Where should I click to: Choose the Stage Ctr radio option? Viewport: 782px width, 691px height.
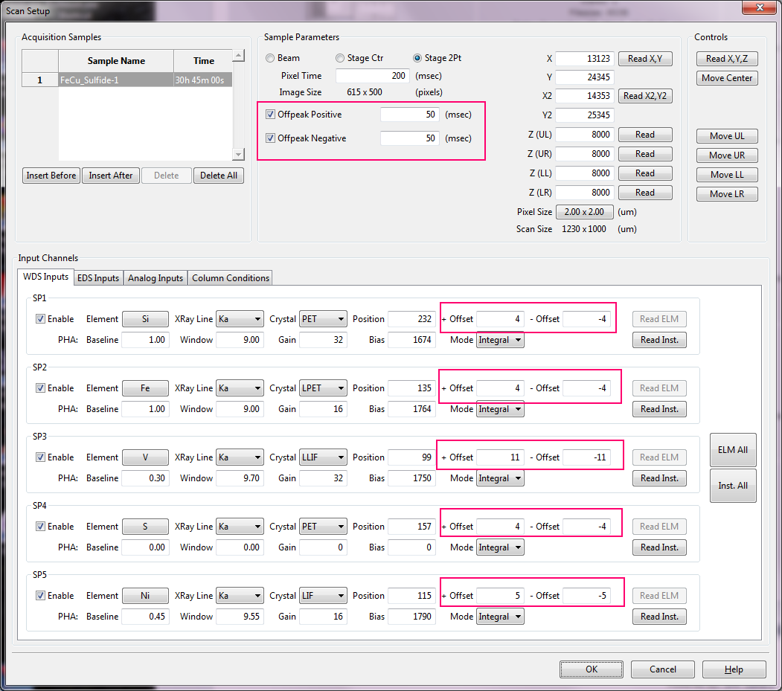tap(340, 58)
